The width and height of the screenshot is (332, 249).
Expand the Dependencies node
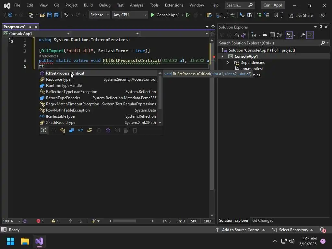point(228,63)
